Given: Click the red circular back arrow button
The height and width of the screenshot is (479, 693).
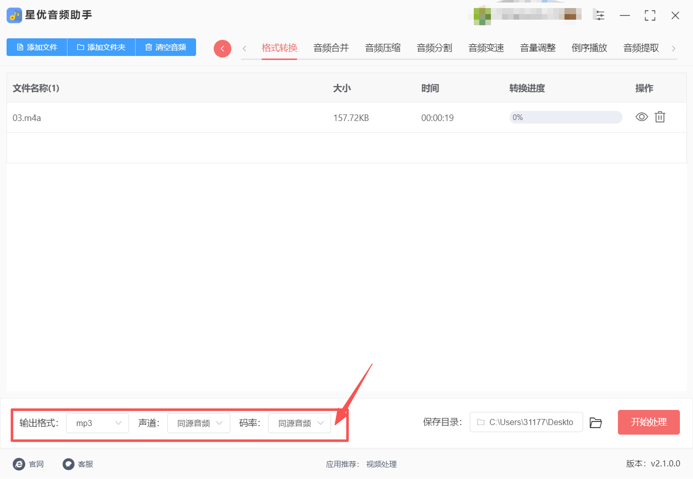Looking at the screenshot, I should click(x=222, y=48).
